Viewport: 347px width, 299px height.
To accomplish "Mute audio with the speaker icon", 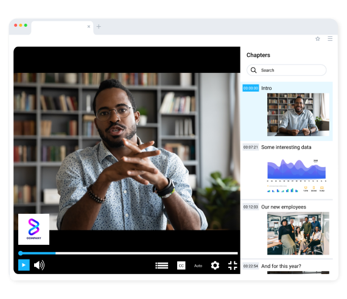I will coord(39,265).
